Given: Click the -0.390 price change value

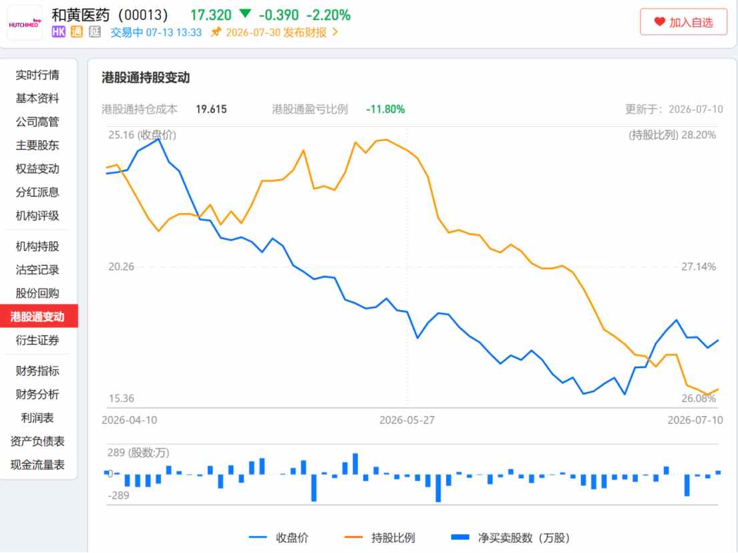Looking at the screenshot, I should point(279,15).
